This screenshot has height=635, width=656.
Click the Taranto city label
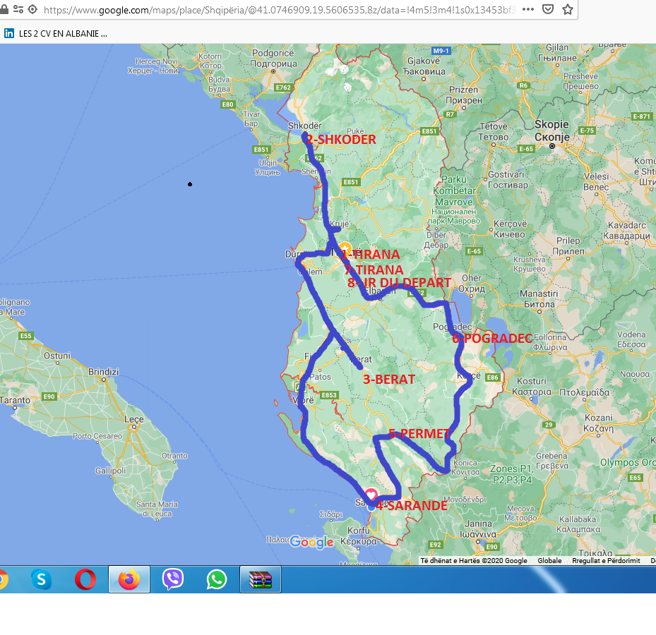(15, 400)
